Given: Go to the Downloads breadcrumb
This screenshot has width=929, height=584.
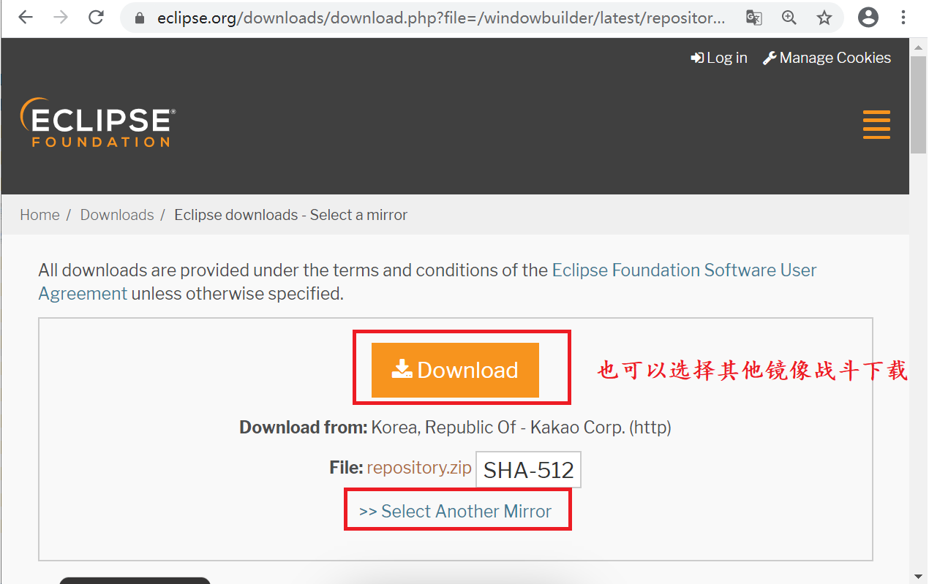Looking at the screenshot, I should click(116, 214).
